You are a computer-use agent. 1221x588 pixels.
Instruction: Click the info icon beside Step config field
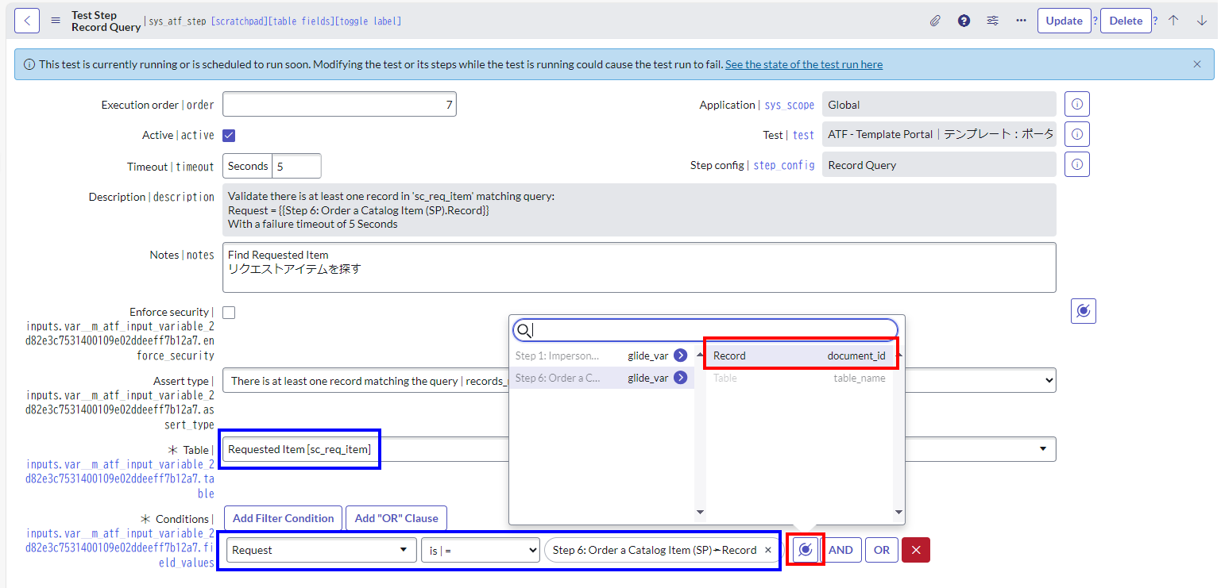[1077, 164]
